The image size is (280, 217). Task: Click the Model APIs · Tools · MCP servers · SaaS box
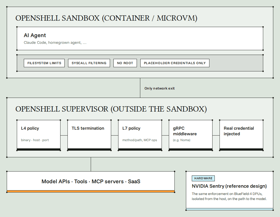pos(91,182)
